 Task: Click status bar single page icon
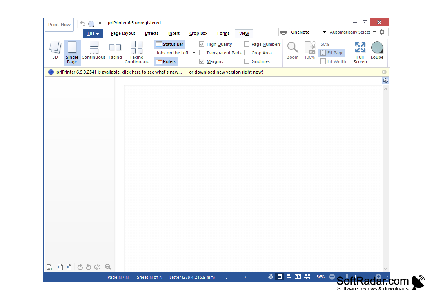coord(280,277)
